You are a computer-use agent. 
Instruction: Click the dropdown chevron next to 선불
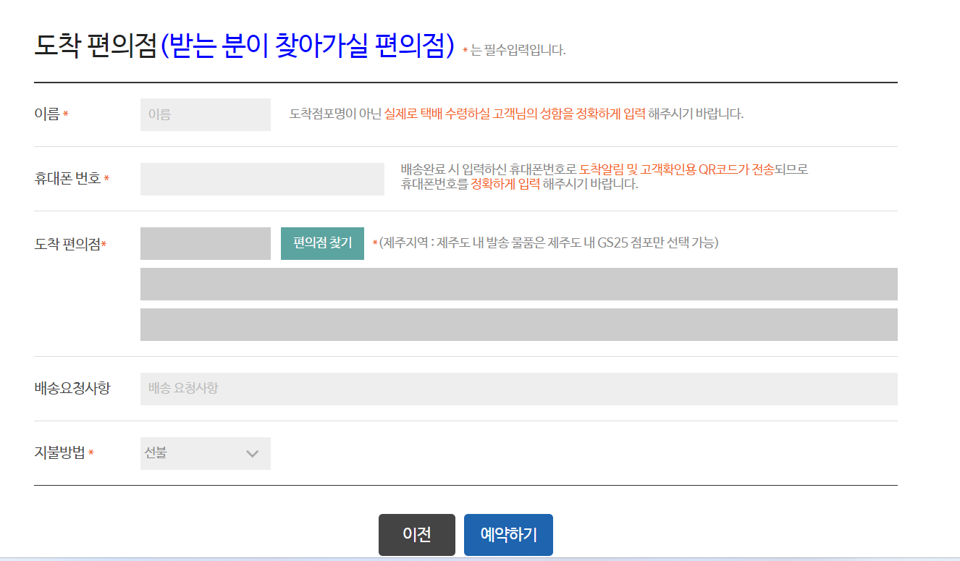pyautogui.click(x=251, y=453)
